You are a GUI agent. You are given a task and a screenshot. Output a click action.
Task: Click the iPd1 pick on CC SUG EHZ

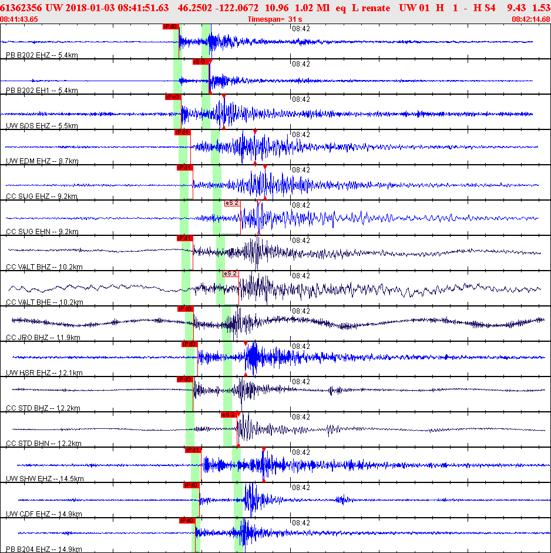tap(185, 168)
